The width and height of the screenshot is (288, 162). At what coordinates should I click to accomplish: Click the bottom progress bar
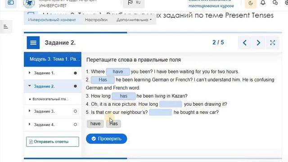tap(153, 158)
